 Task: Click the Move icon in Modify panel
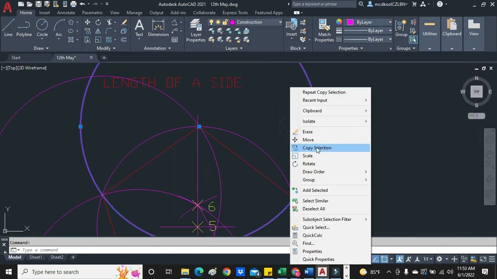click(x=87, y=22)
